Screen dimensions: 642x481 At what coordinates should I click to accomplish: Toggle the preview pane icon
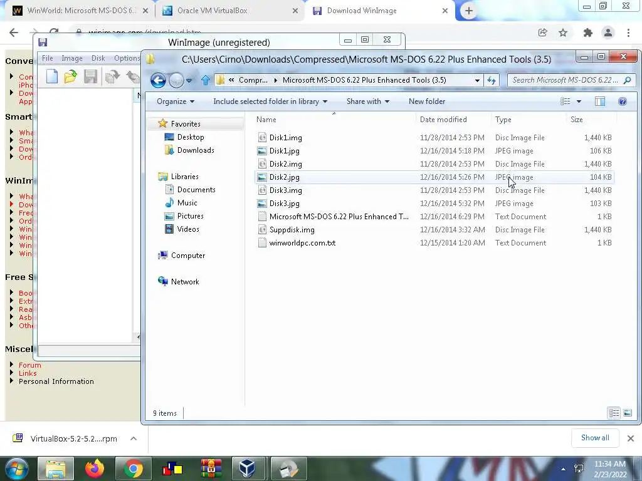pos(600,101)
